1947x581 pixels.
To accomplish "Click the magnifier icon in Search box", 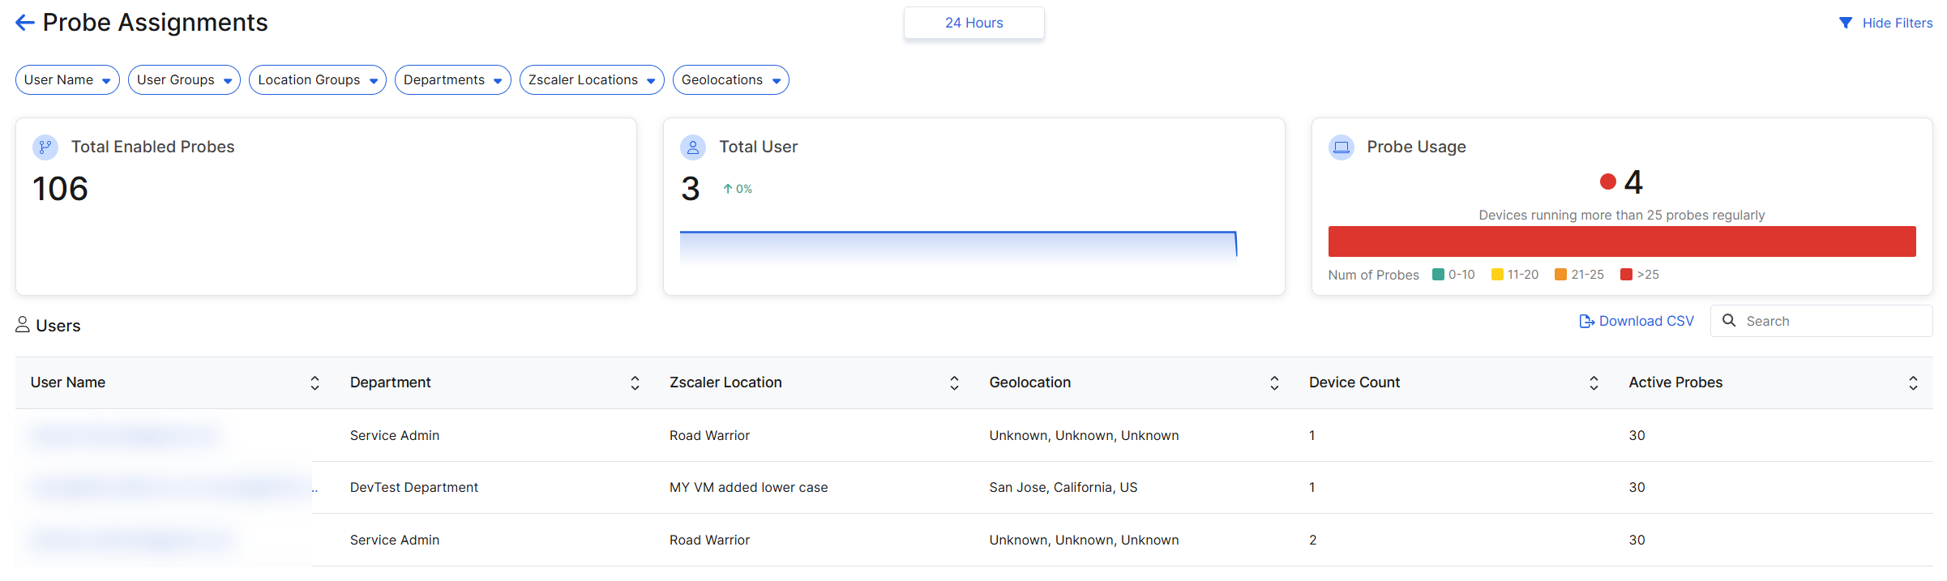I will (1729, 321).
